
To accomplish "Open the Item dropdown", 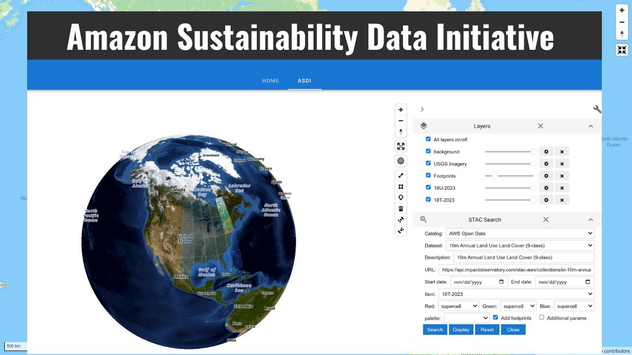I will 516,294.
